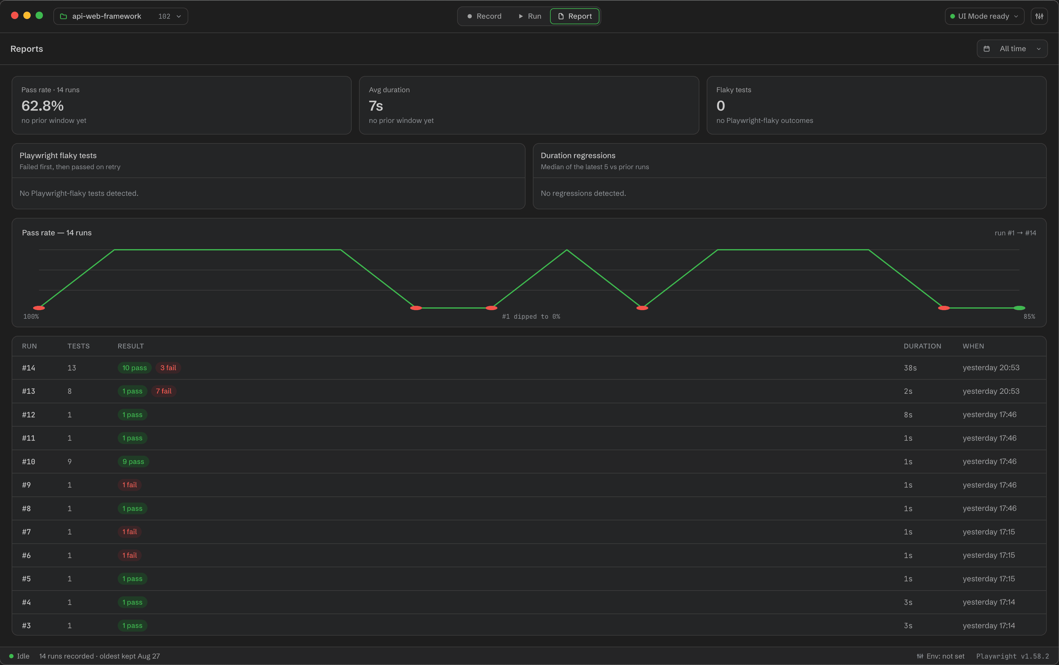Click the '8s' duration of run #12

coord(908,414)
